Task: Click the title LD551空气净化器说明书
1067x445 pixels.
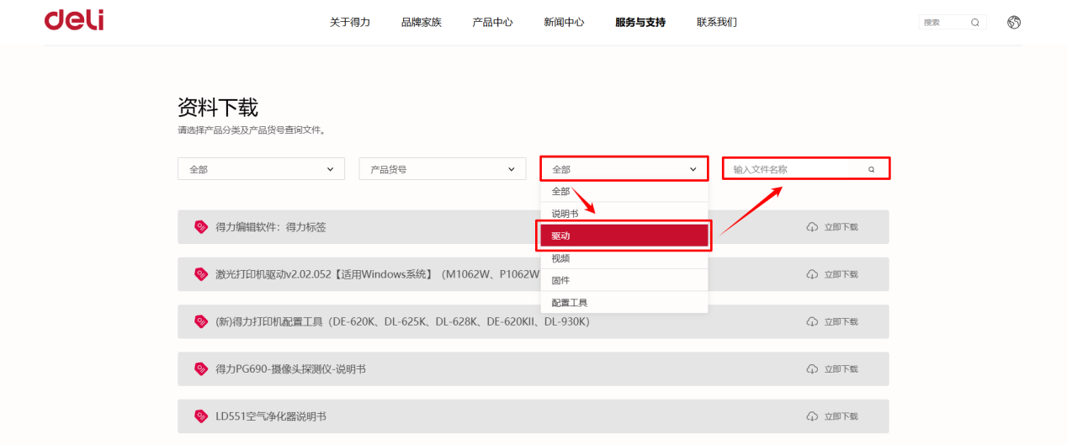Action: (271, 416)
